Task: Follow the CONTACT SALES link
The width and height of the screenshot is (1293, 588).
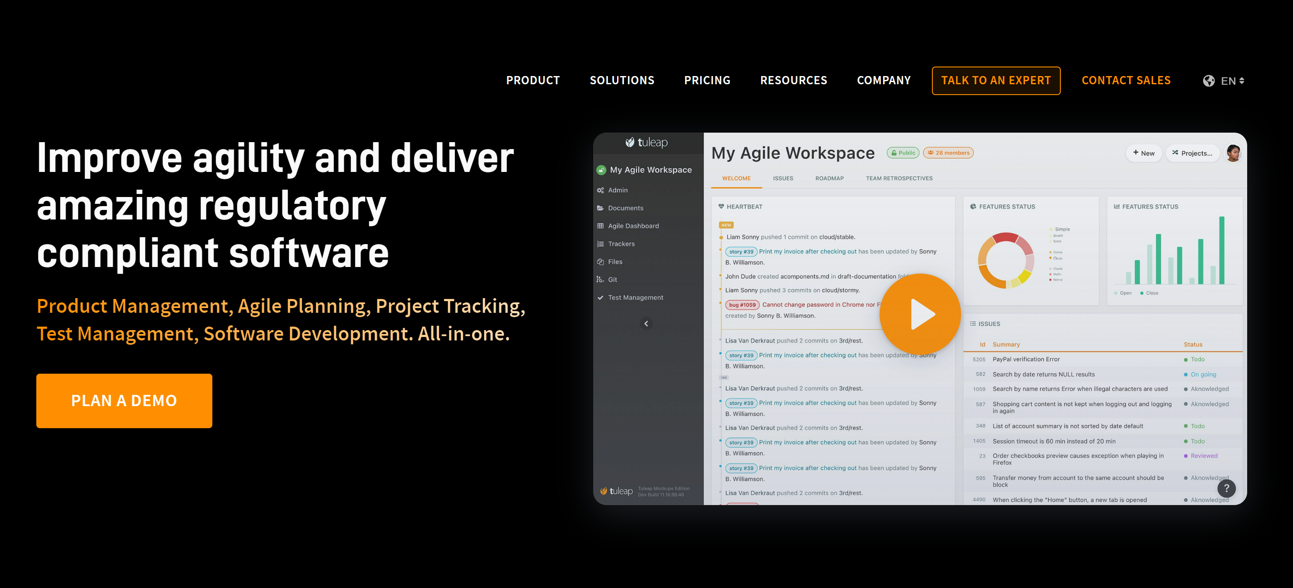Action: click(x=1126, y=81)
